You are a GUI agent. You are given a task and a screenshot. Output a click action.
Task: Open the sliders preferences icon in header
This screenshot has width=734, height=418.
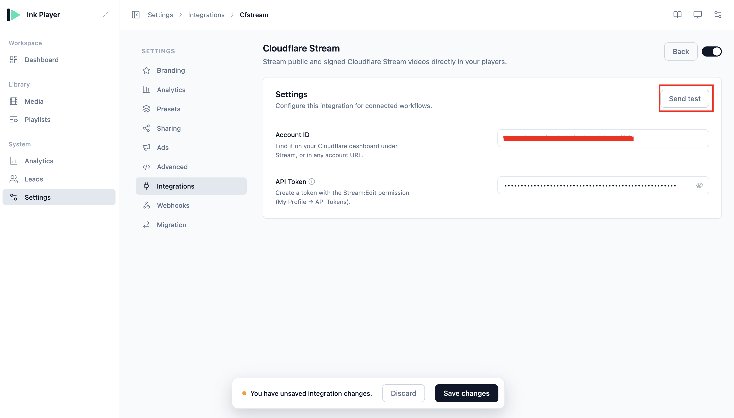pos(717,15)
